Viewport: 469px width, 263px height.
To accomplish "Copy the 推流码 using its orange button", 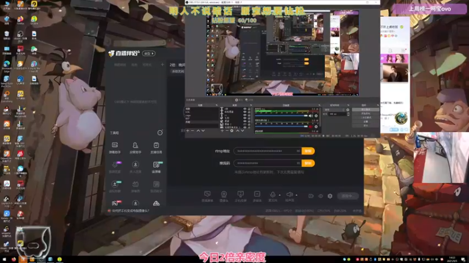I will 308,163.
